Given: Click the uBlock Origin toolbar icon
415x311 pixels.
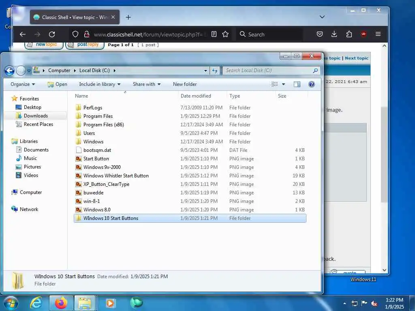Looking at the screenshot, I should 364,34.
